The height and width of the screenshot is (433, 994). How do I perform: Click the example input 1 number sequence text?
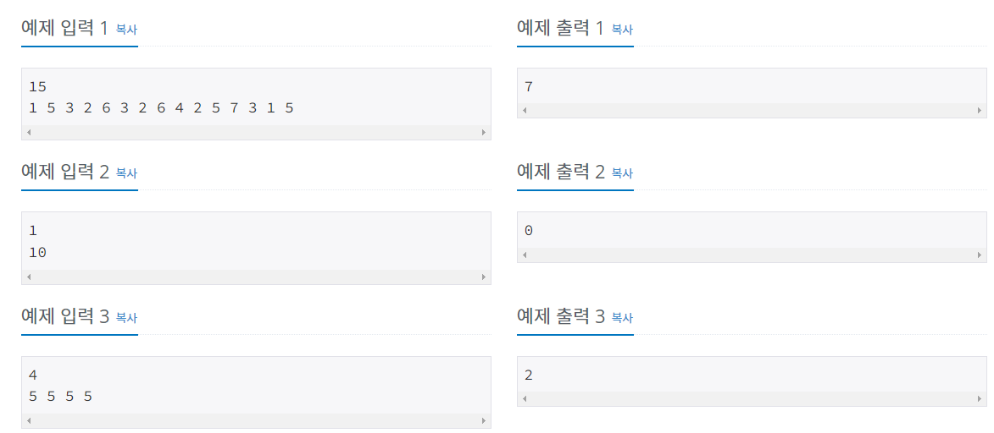tap(161, 108)
